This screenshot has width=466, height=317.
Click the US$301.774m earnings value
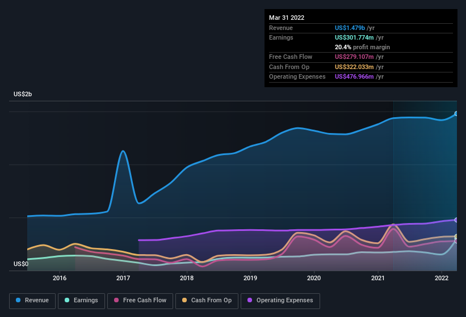coord(354,37)
